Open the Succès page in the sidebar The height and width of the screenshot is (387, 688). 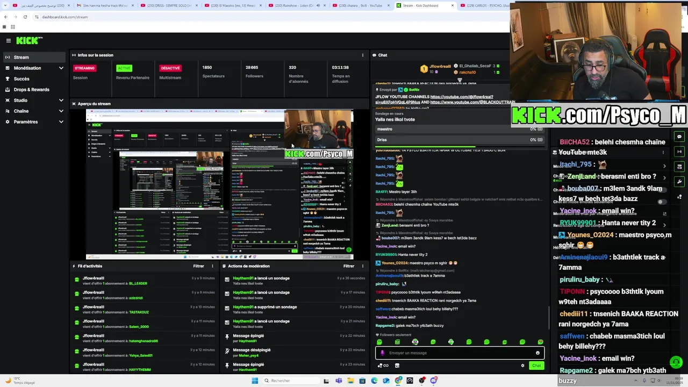pyautogui.click(x=33, y=78)
